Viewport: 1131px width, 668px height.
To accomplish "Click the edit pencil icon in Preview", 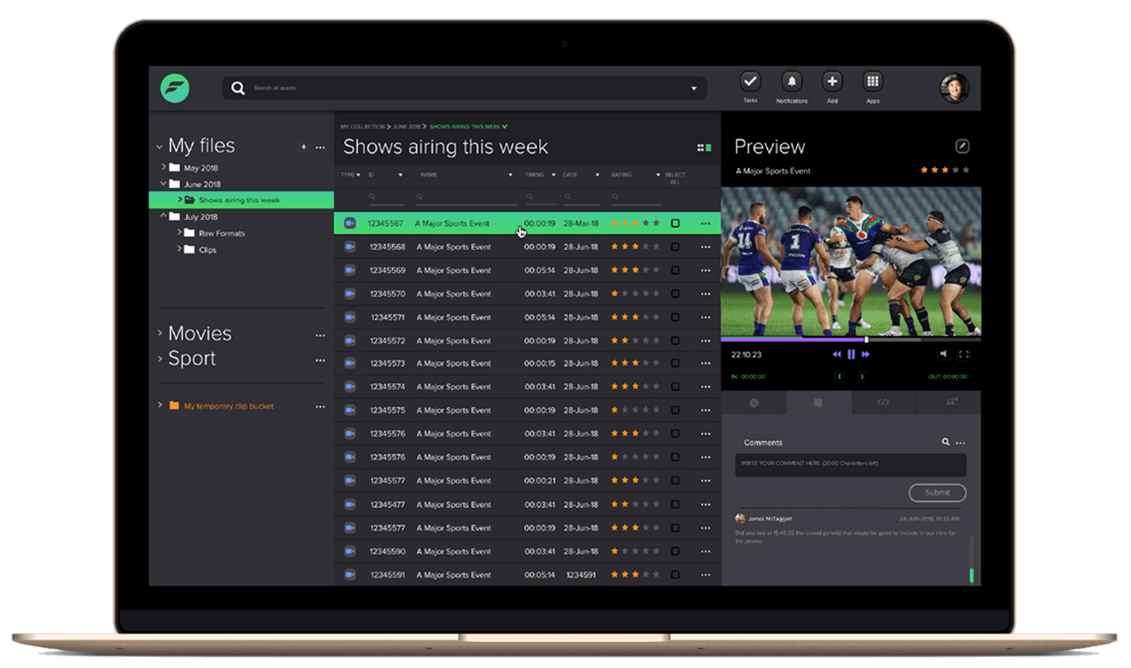I will tap(962, 147).
